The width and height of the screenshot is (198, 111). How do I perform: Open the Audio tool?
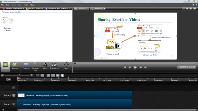[45, 66]
